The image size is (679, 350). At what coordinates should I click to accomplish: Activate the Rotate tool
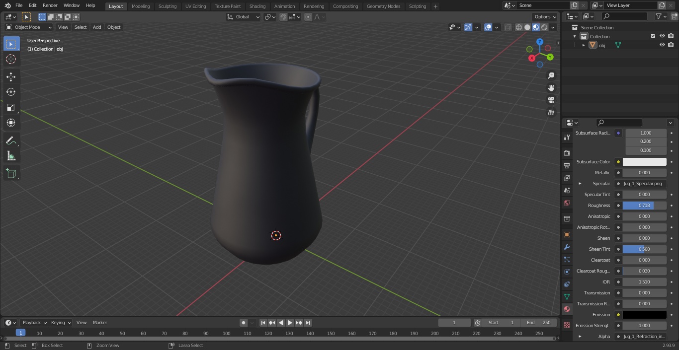(x=11, y=92)
